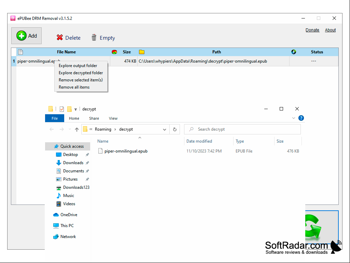Open Documents in the navigation pane

(x=73, y=171)
